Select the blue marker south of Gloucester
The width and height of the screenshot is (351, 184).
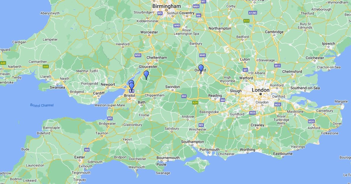(146, 75)
